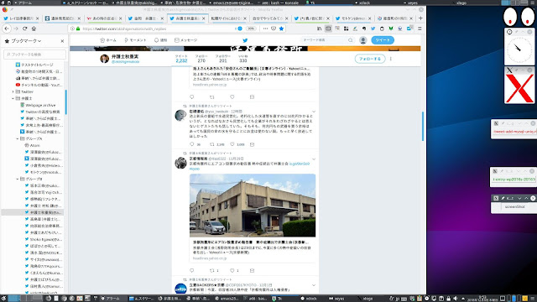The width and height of the screenshot is (537, 302).
Task: Show the library icon in Firefox toolbar
Action: click(319, 29)
